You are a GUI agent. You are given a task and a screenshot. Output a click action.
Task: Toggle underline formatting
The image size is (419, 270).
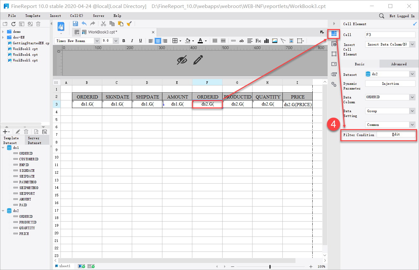(140, 40)
